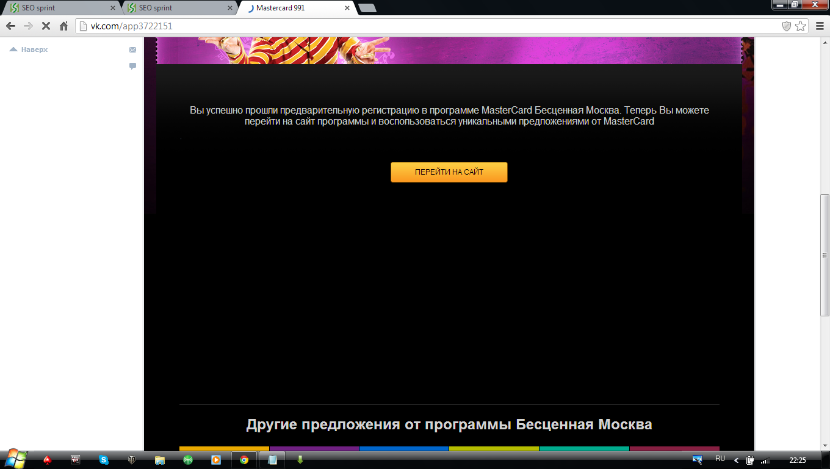Open Windows Explorer from the taskbar

coord(160,460)
